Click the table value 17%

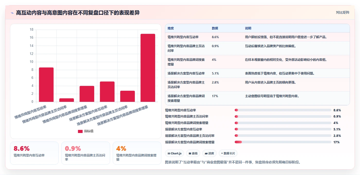coord(215,96)
